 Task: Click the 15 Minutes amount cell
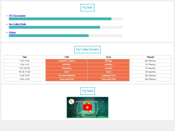pos(150,64)
